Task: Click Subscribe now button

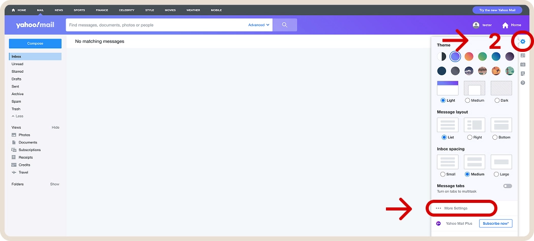Action: [495, 224]
